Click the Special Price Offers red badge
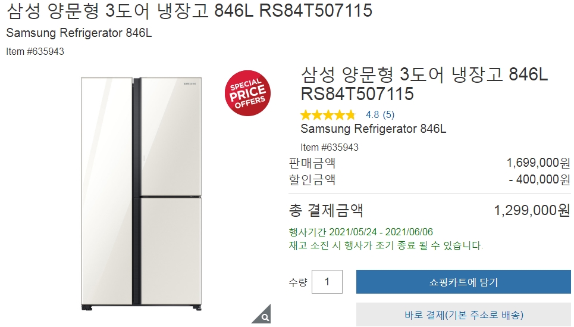Viewport: 574px width, 327px height. (247, 93)
